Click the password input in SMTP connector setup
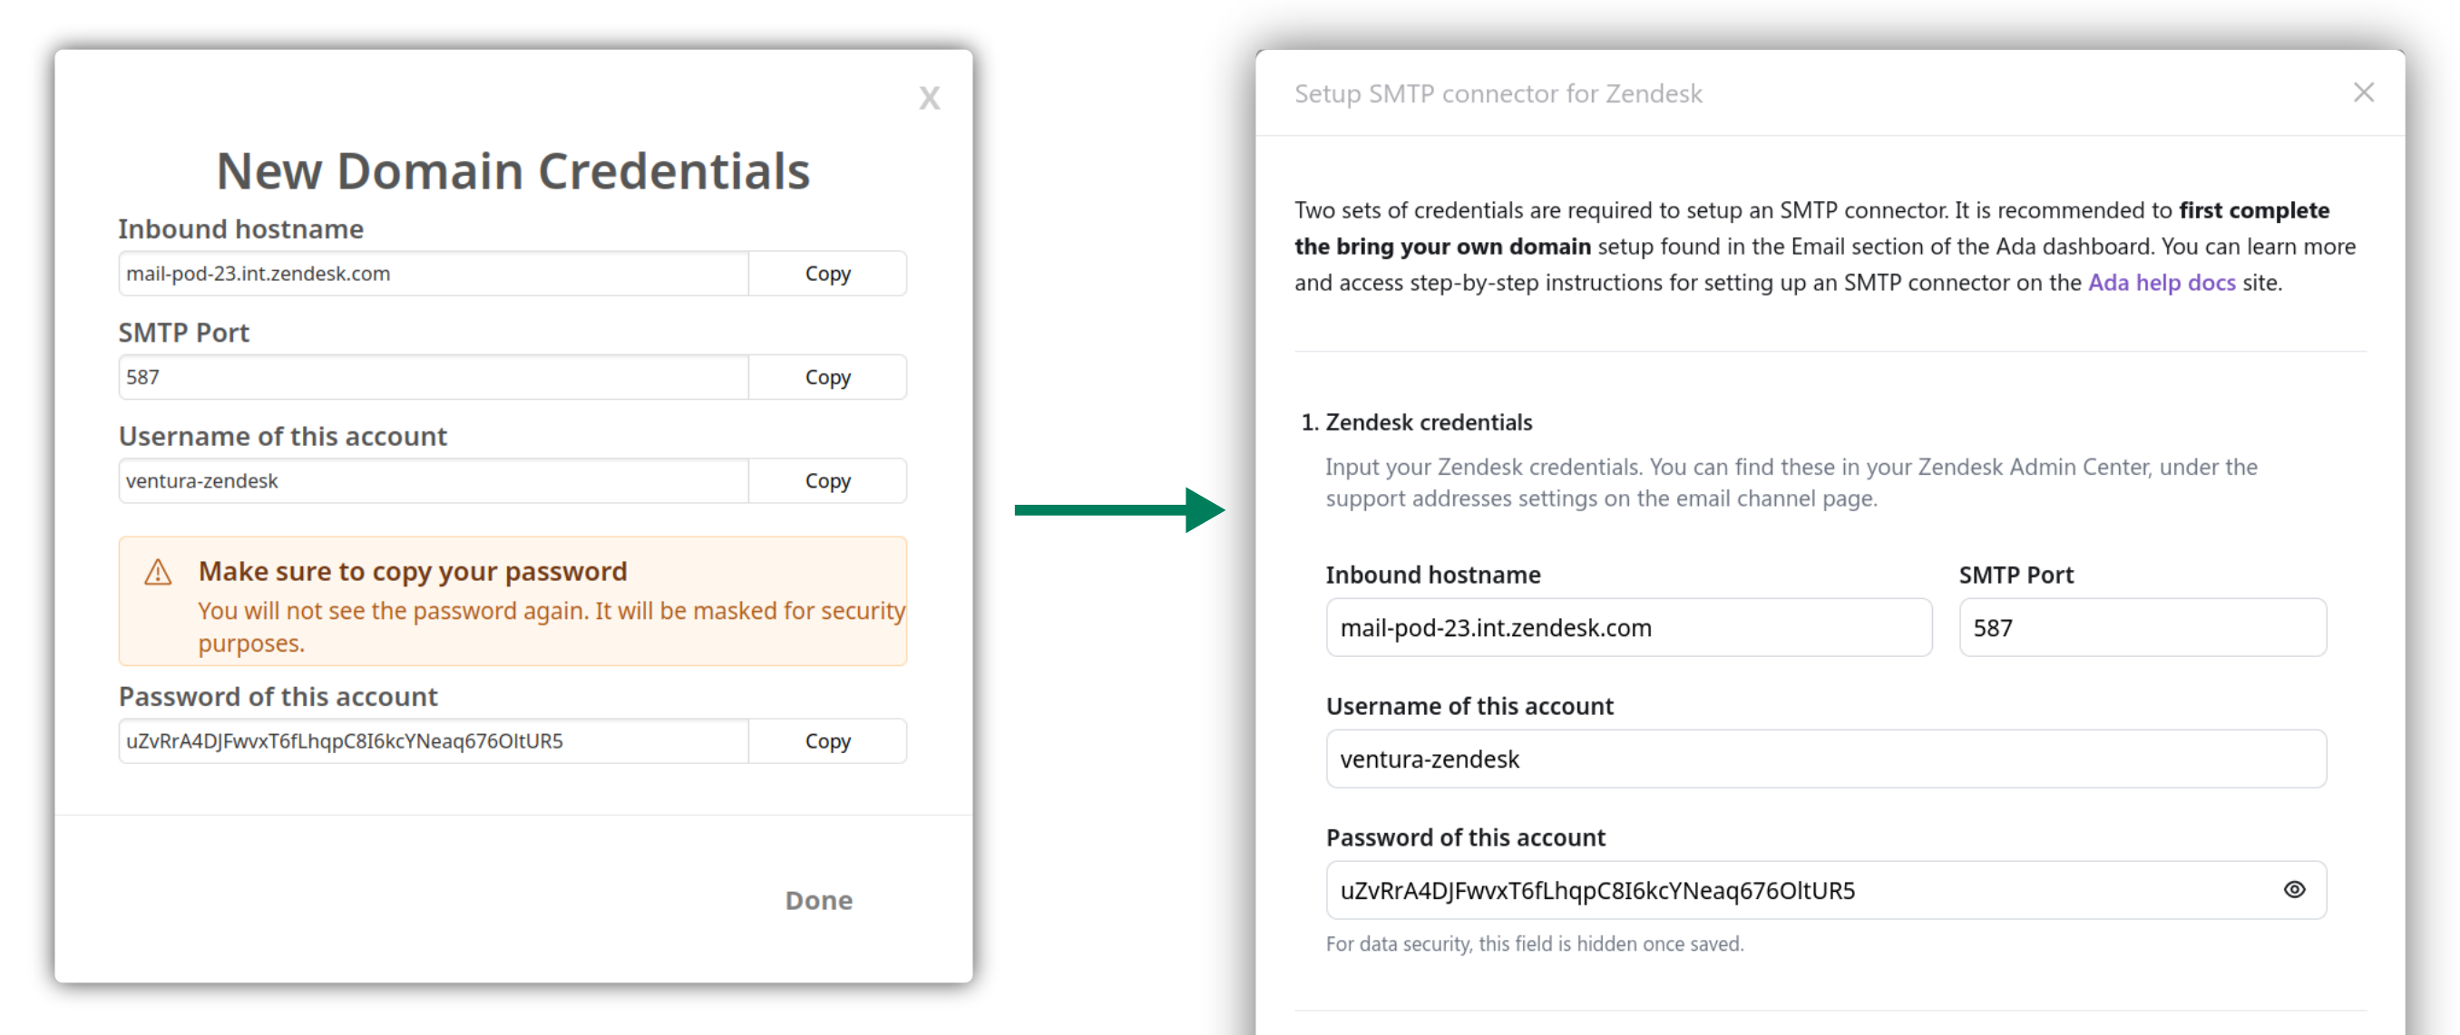This screenshot has width=2460, height=1035. 1795,890
